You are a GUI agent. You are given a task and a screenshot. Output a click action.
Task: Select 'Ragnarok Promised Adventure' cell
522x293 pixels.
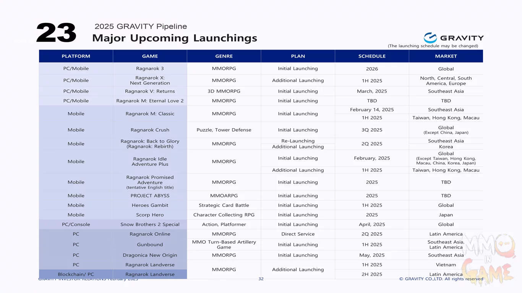click(x=150, y=182)
